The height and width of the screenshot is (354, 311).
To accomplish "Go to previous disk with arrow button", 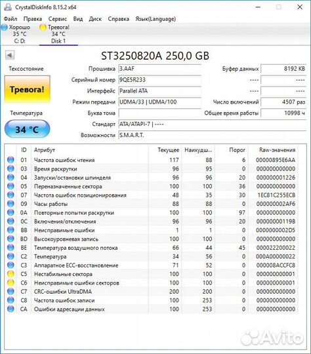I will 10,55.
